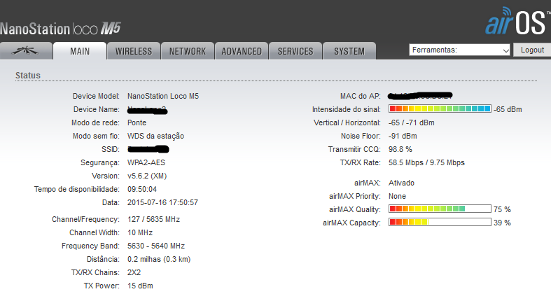Switch to the SYSTEM tab
This screenshot has height=294, width=551.
tap(349, 51)
